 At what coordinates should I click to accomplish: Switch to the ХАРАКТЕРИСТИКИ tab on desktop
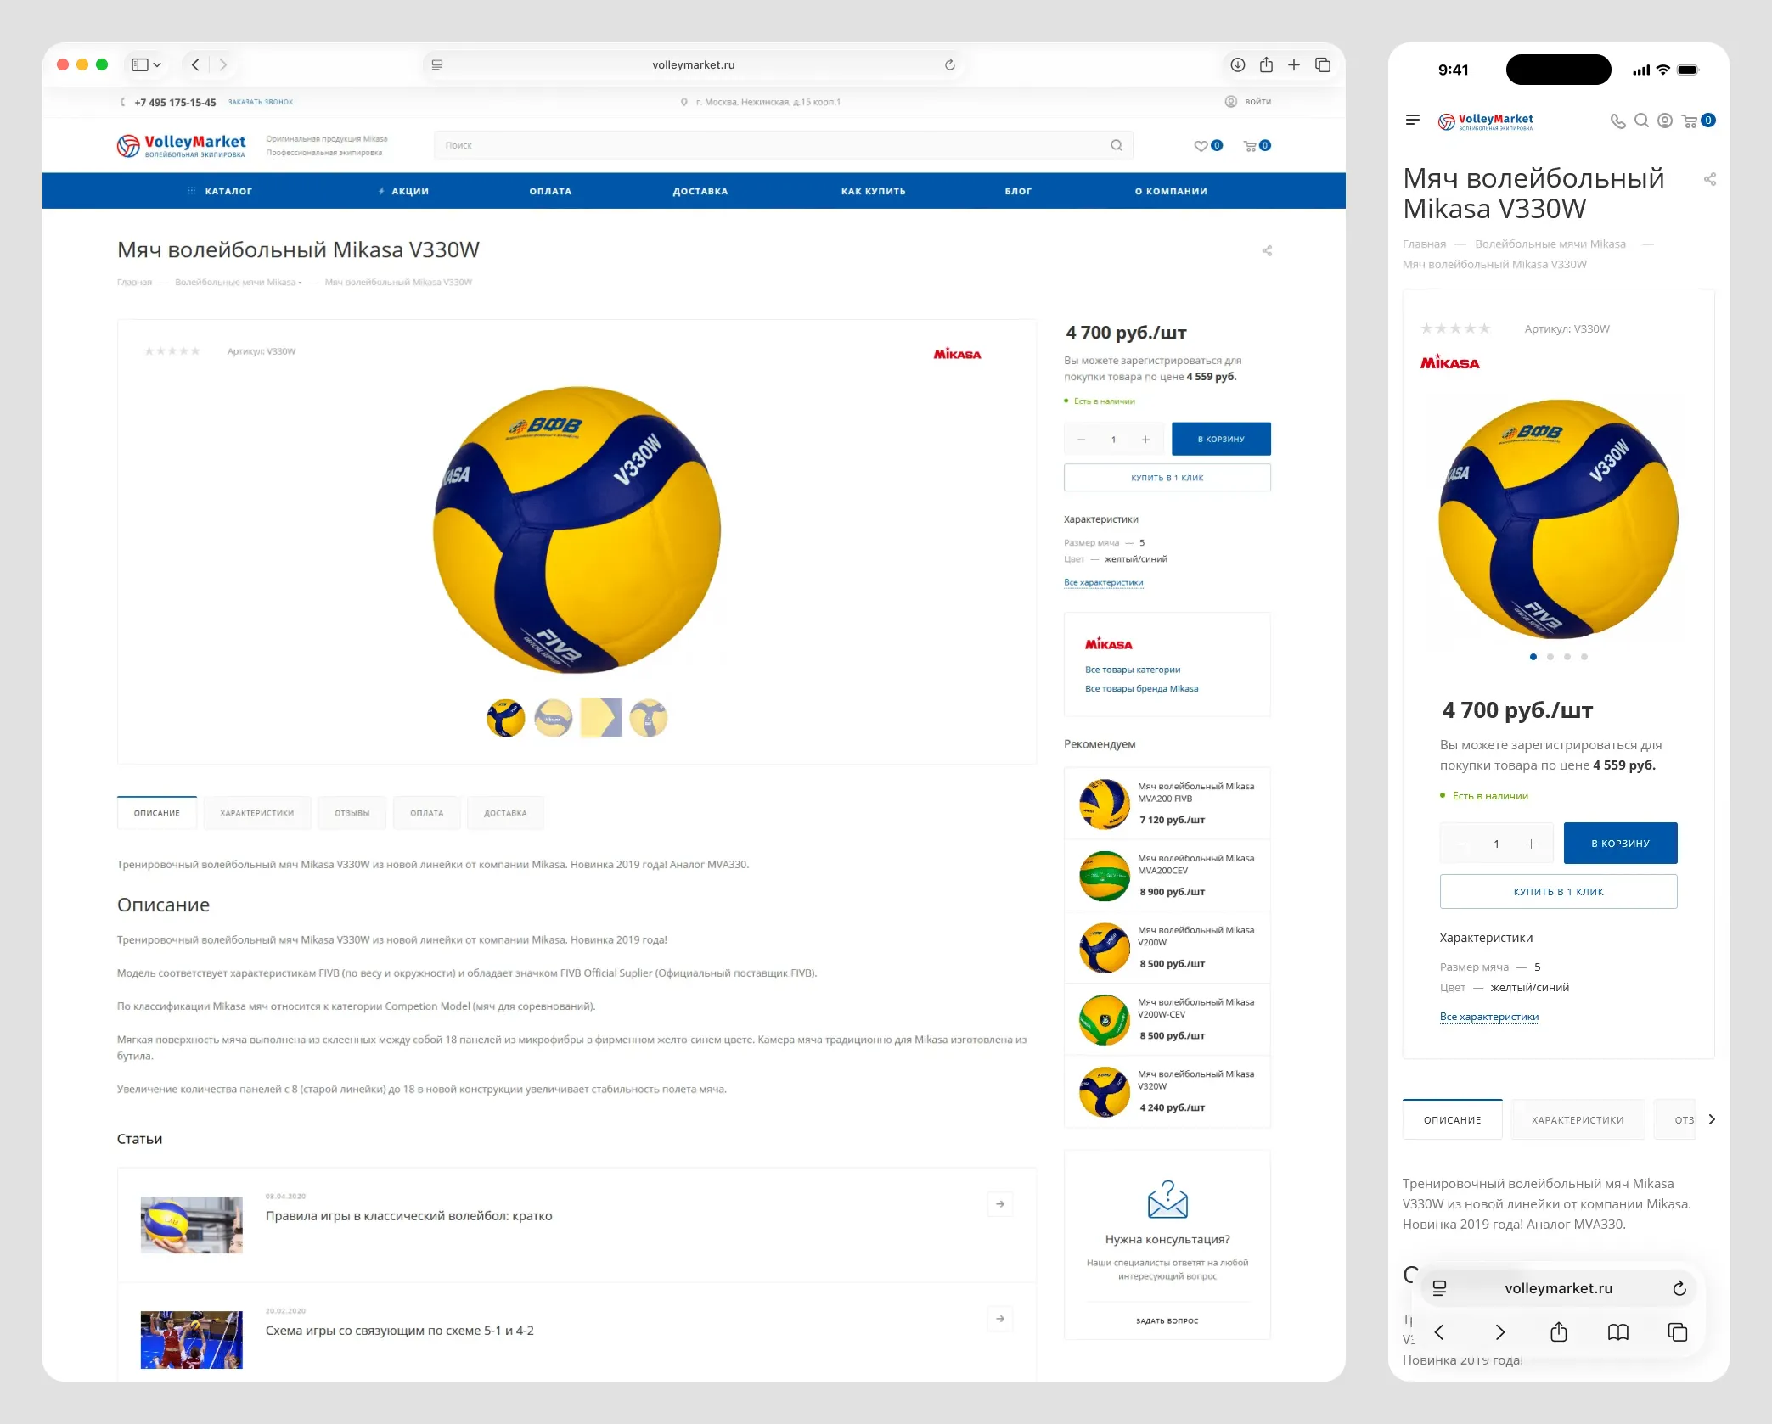pos(257,813)
